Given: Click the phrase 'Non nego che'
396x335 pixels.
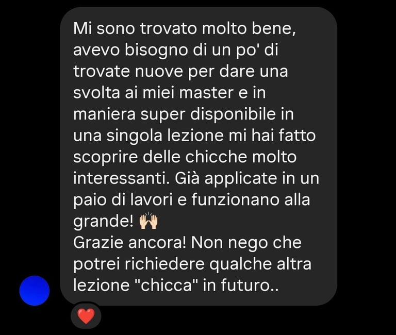Looking at the screenshot, I should (x=246, y=243).
